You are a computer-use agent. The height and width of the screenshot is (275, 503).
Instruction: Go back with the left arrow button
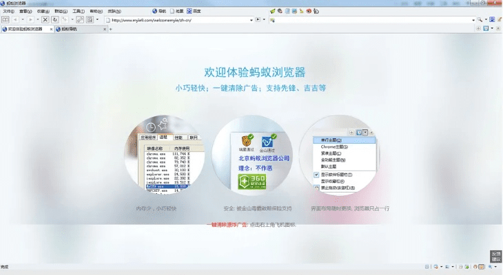tap(15, 20)
